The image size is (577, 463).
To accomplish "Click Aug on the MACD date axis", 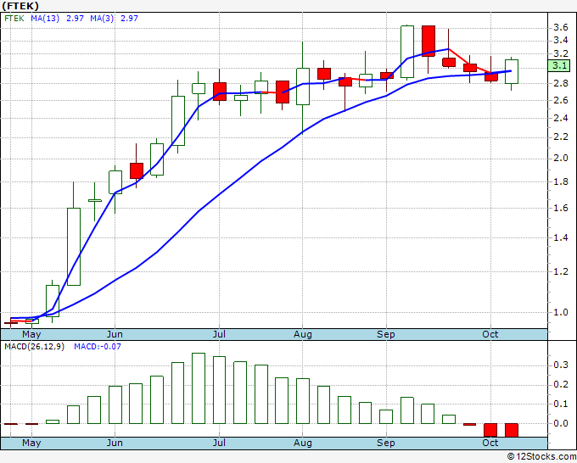I will [x=302, y=443].
